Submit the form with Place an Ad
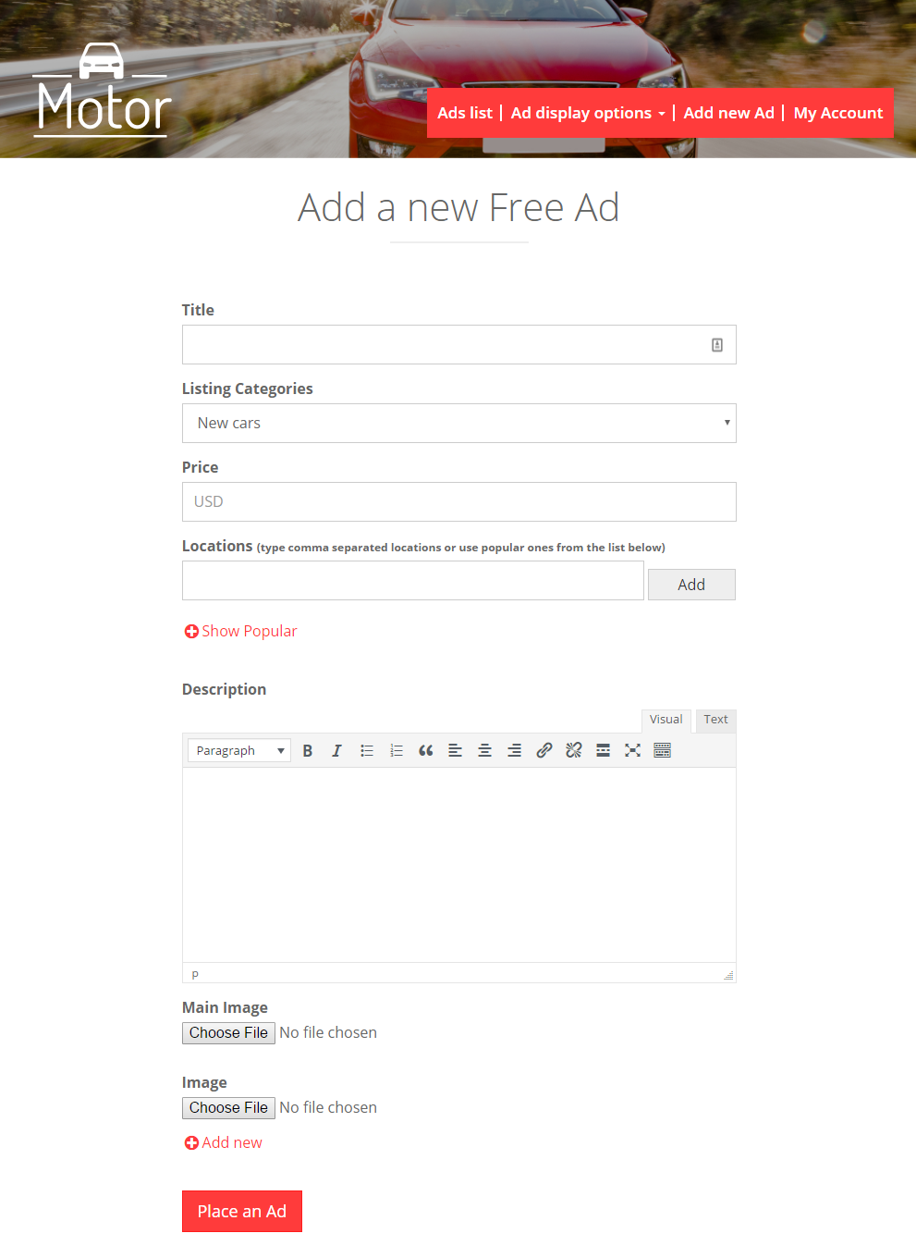916x1258 pixels. 242,1211
